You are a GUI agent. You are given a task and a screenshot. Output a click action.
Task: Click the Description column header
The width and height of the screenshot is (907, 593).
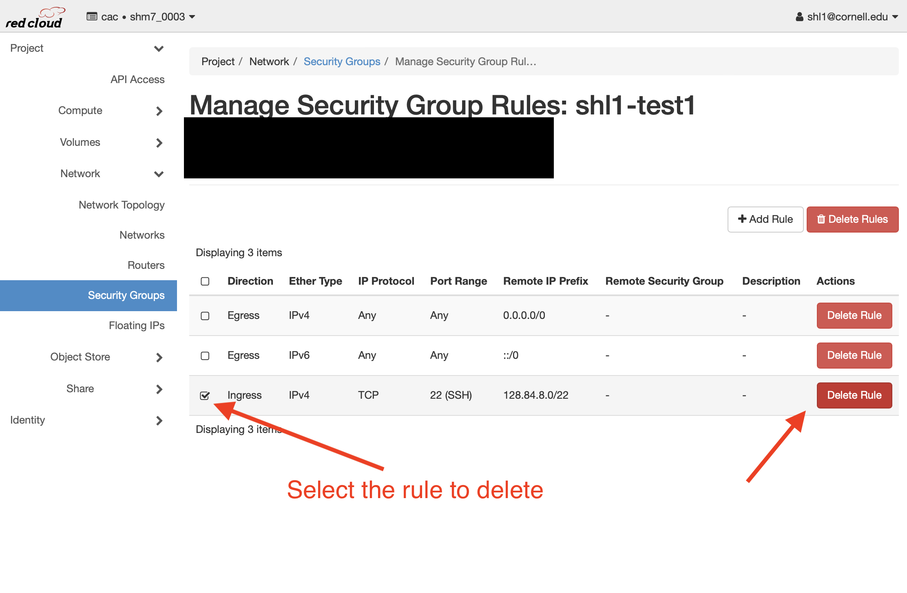click(771, 281)
